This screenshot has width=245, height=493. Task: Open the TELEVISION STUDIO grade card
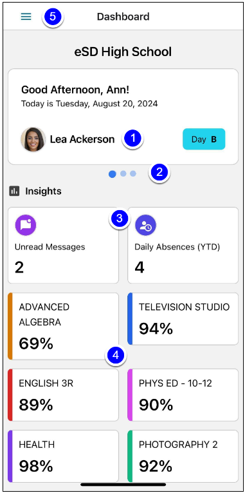pos(183,319)
